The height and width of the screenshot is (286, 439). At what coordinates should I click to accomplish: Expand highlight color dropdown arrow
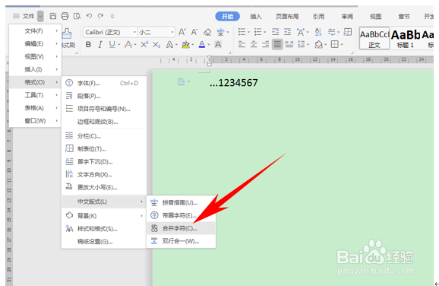193,45
